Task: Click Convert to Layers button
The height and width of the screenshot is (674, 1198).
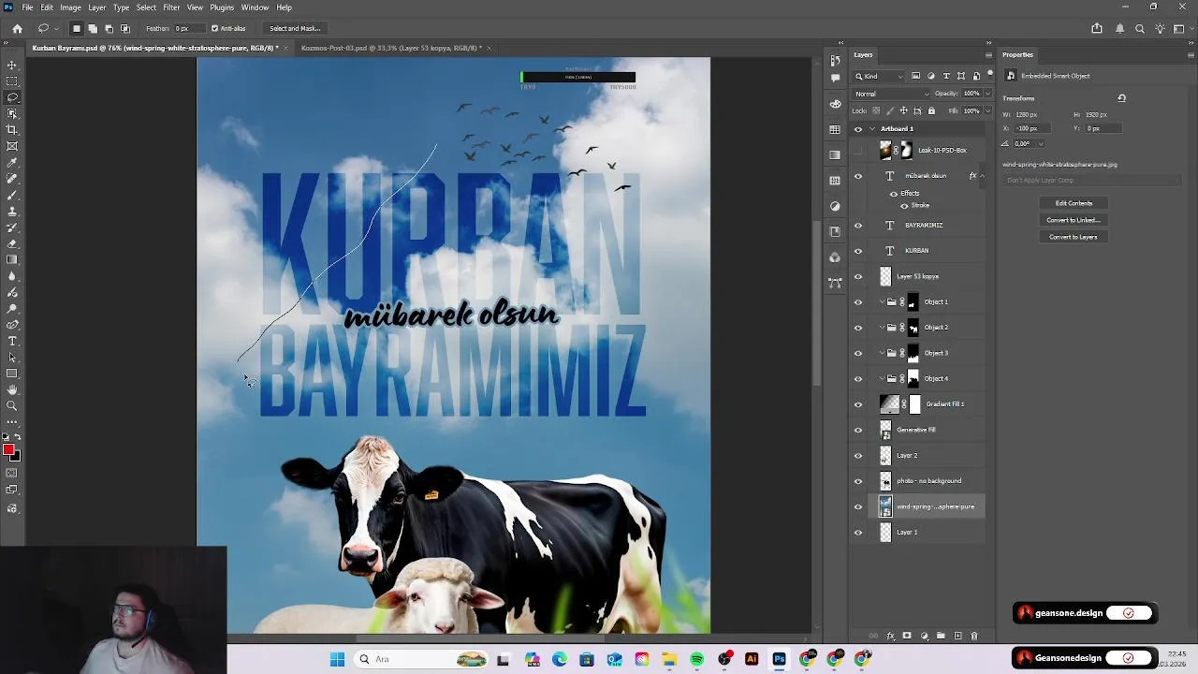Action: pos(1074,237)
